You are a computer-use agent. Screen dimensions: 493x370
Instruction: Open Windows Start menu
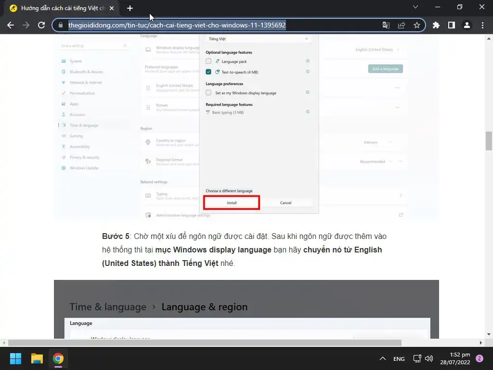point(15,358)
